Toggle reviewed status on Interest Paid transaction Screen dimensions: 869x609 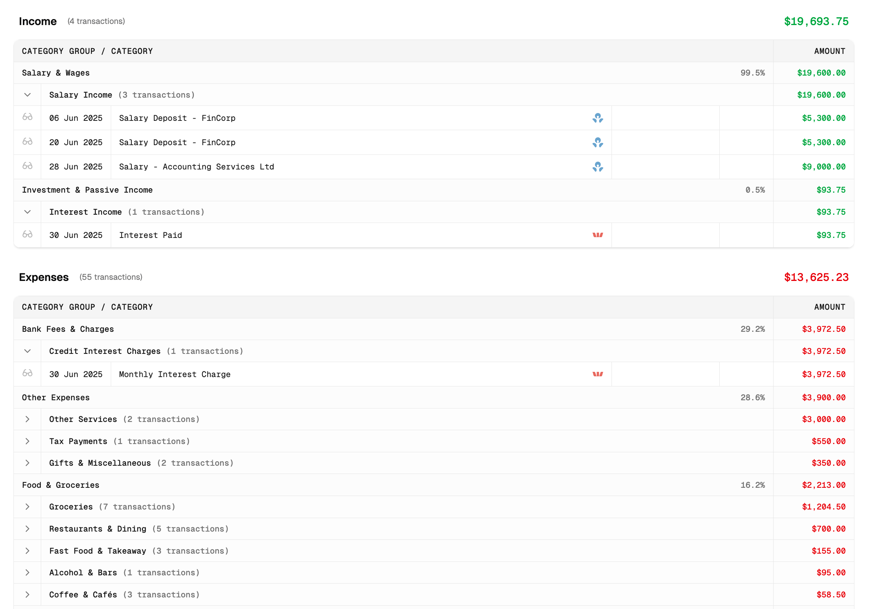(27, 235)
